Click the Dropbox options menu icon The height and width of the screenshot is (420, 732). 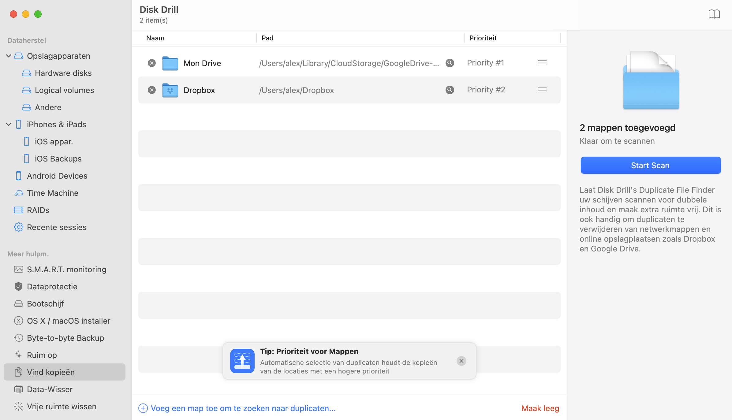[542, 89]
